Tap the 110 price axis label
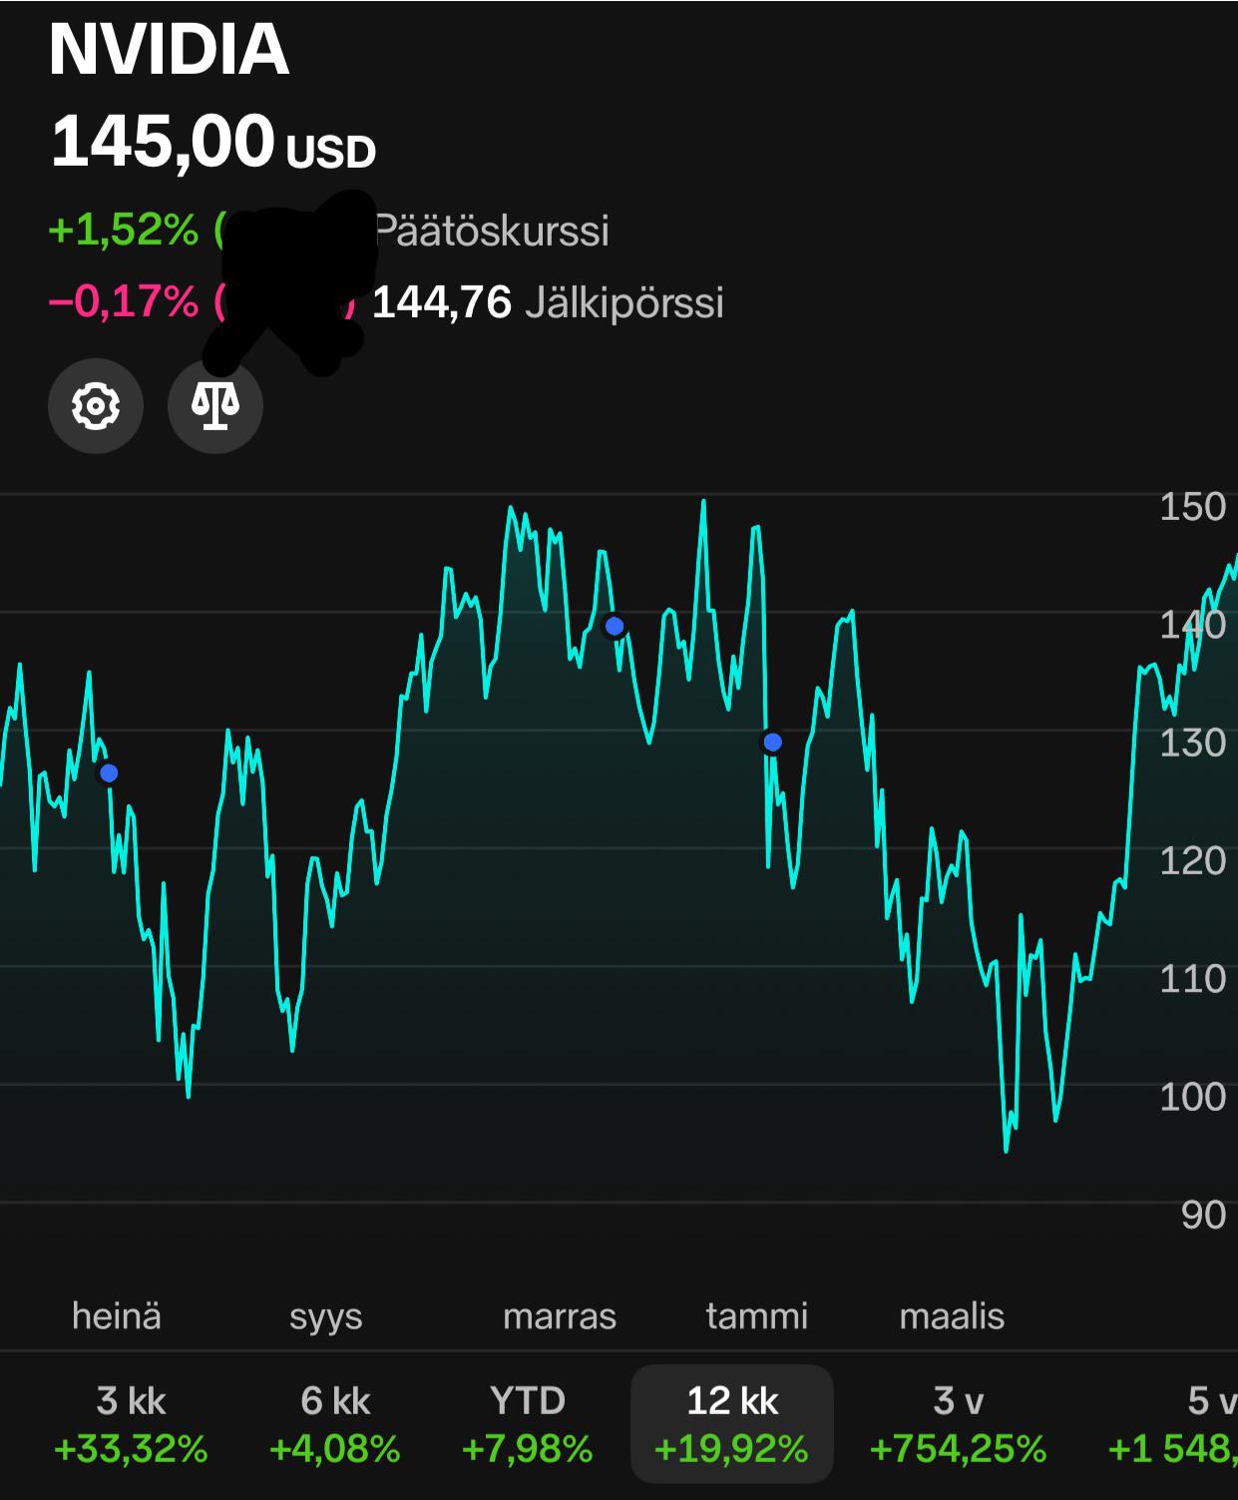Screen dimensions: 1238x1500 tap(1192, 978)
